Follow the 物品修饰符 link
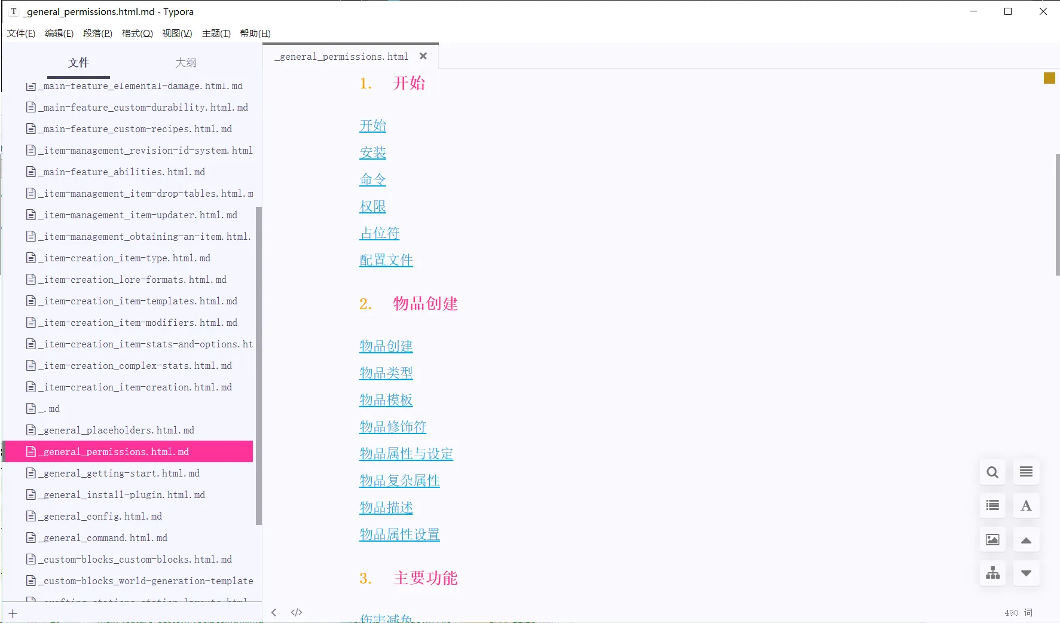Viewport: 1060px width, 623px height. click(393, 427)
